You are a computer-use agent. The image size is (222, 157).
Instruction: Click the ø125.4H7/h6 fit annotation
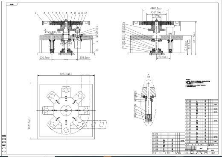coord(53,32)
